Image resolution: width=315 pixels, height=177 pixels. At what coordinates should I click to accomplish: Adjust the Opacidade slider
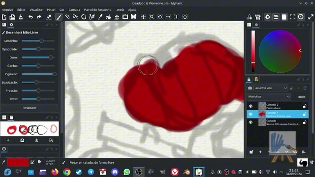coord(38,49)
